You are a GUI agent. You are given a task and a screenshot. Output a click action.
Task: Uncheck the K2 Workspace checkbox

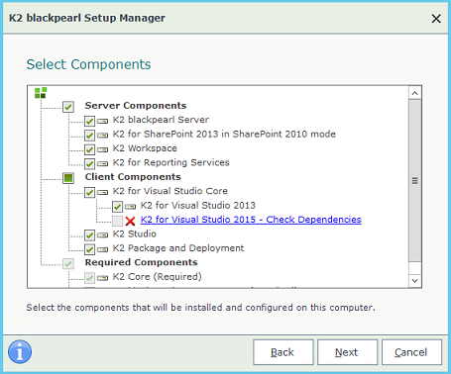(x=89, y=149)
